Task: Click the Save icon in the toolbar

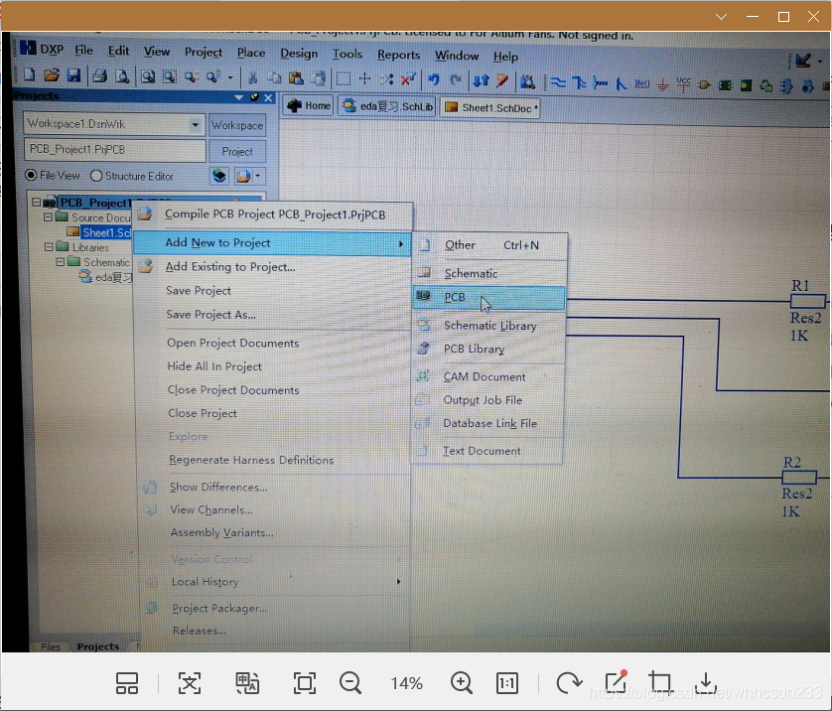Action: pyautogui.click(x=73, y=75)
